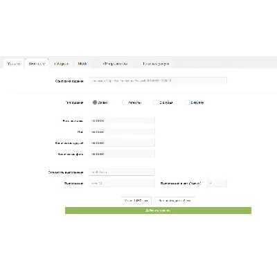Click the Выполнений count field
Screen dimensions: 277x277
pos(122,184)
